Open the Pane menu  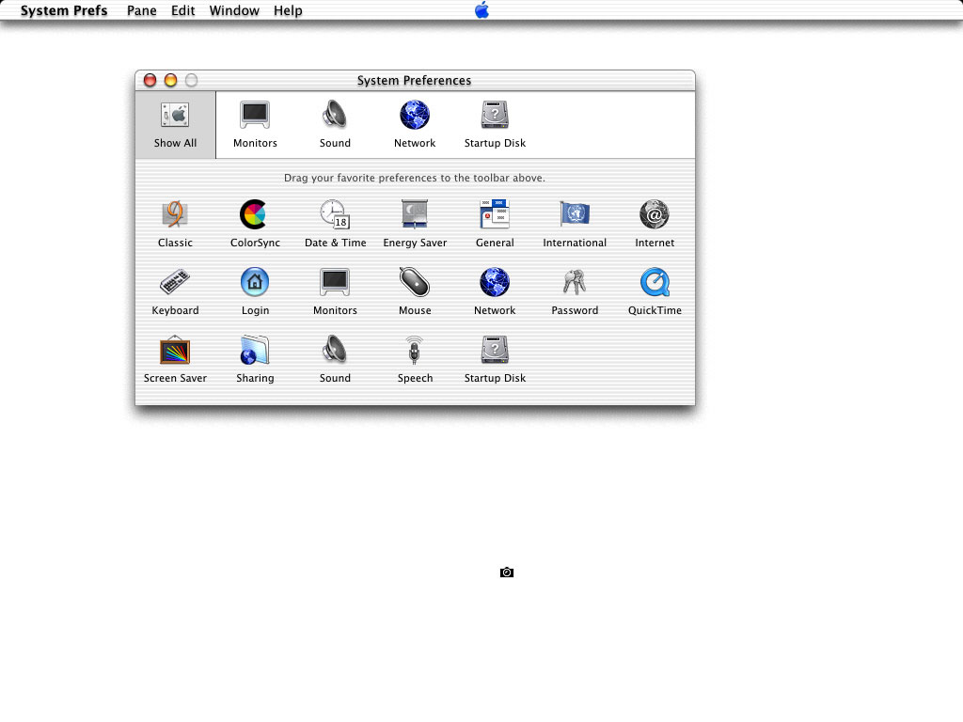tap(142, 10)
